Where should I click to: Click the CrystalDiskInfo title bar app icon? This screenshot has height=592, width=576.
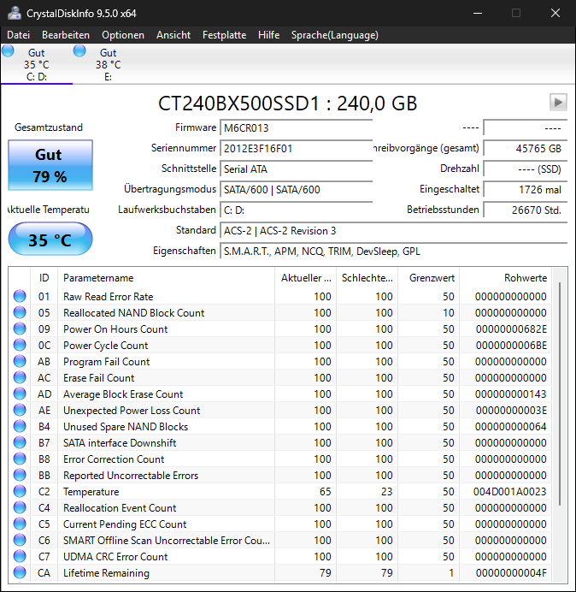[x=15, y=13]
